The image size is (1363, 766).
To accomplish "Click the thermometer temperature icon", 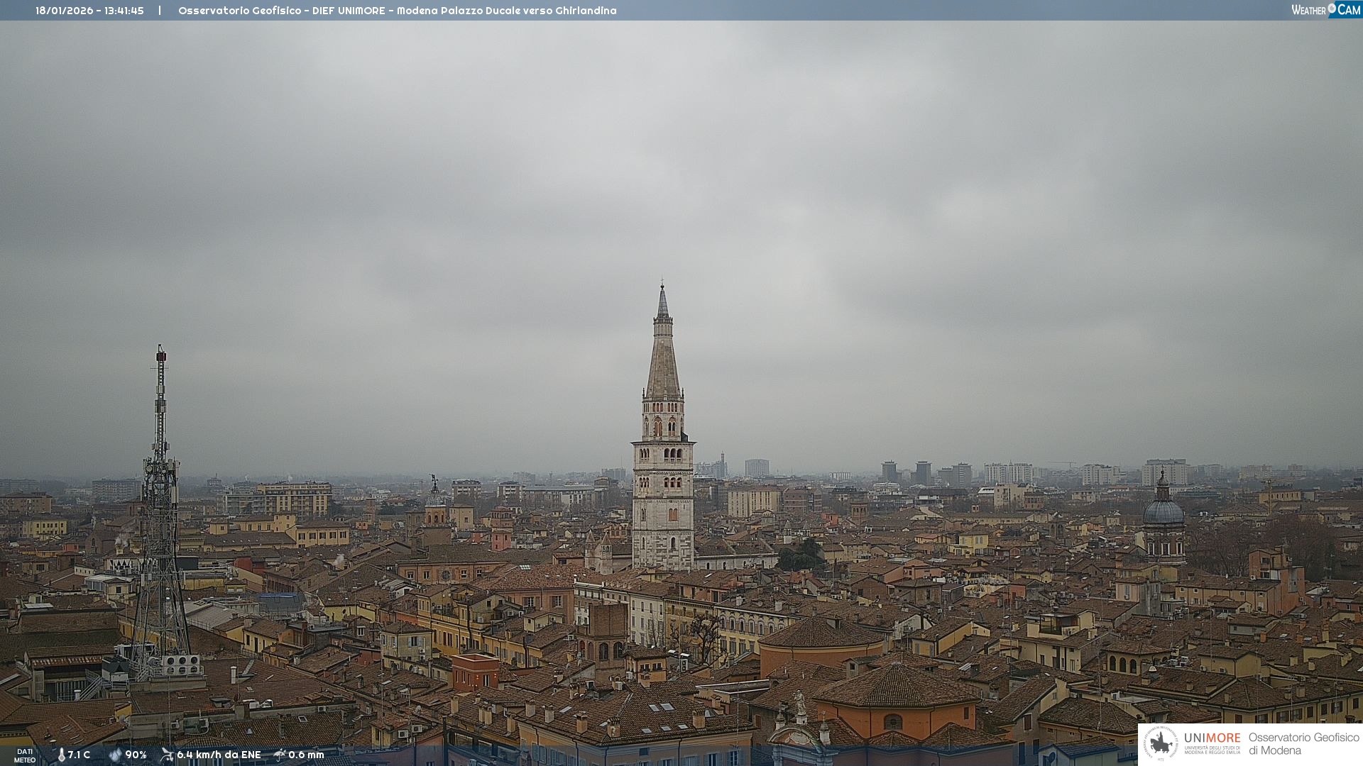I will pyautogui.click(x=61, y=755).
